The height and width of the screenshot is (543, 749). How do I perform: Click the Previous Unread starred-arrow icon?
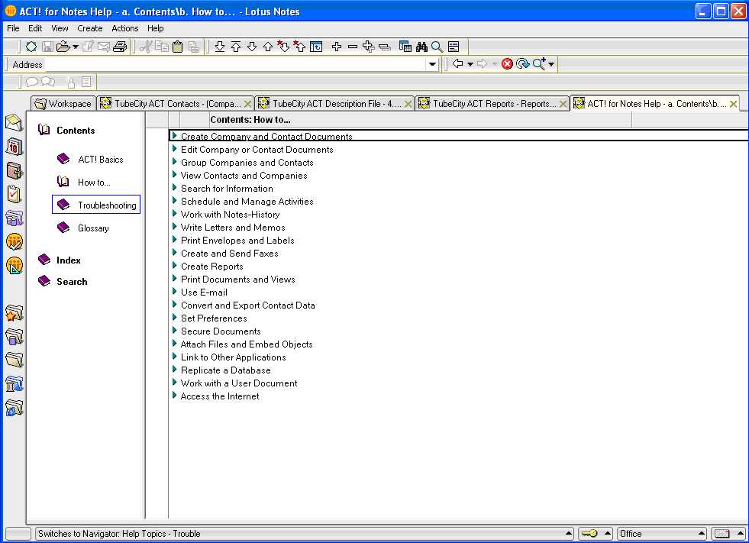[x=299, y=47]
